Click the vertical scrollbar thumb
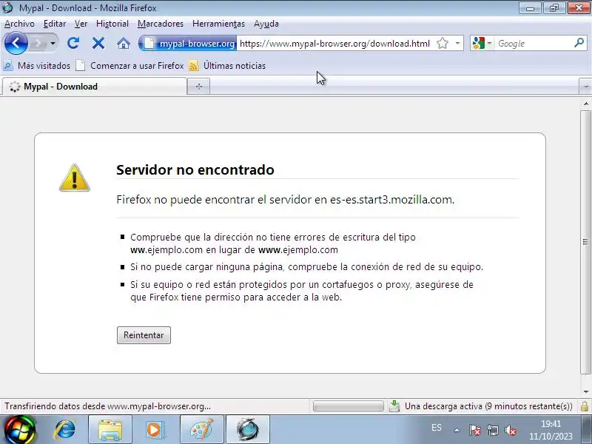 pyautogui.click(x=586, y=242)
